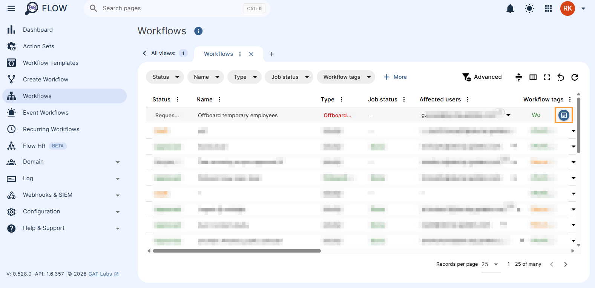
Task: Open the Status filter dropdown
Action: [165, 77]
